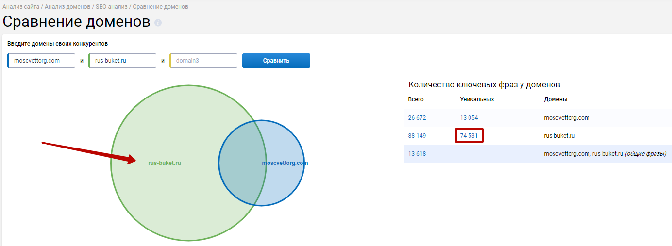Open the 26 672 total phrases link
The width and height of the screenshot is (672, 246).
point(417,118)
